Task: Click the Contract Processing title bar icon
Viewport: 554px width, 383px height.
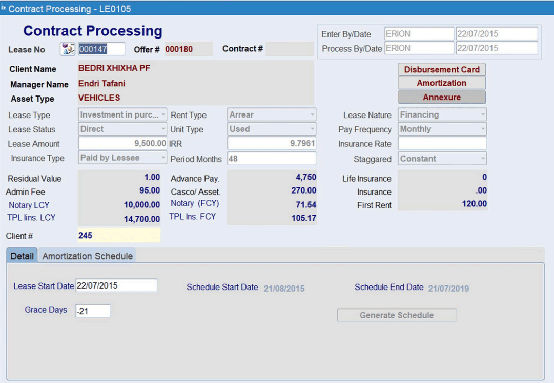Action: 6,8
